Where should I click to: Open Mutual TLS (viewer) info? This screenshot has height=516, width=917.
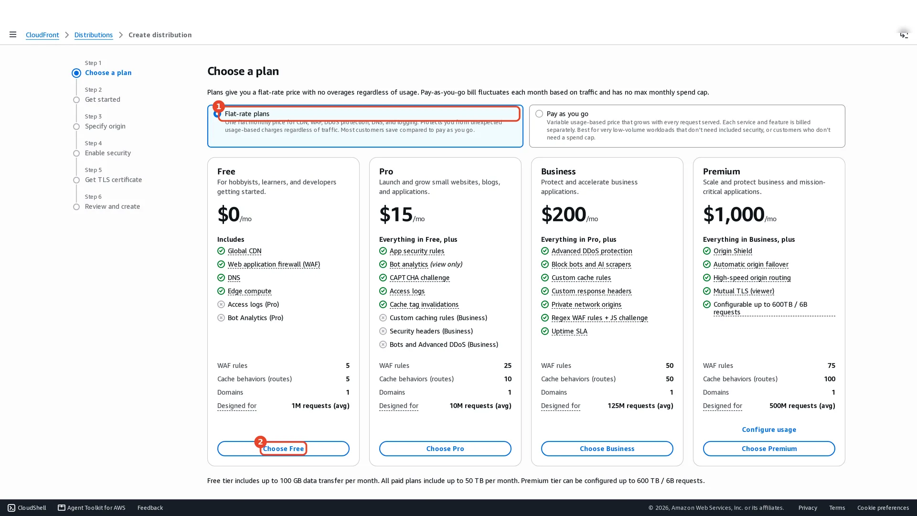coord(744,291)
